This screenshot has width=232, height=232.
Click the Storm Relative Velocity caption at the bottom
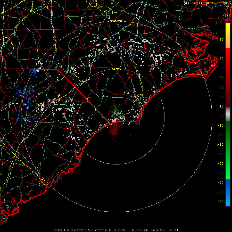pyautogui.click(x=116, y=230)
